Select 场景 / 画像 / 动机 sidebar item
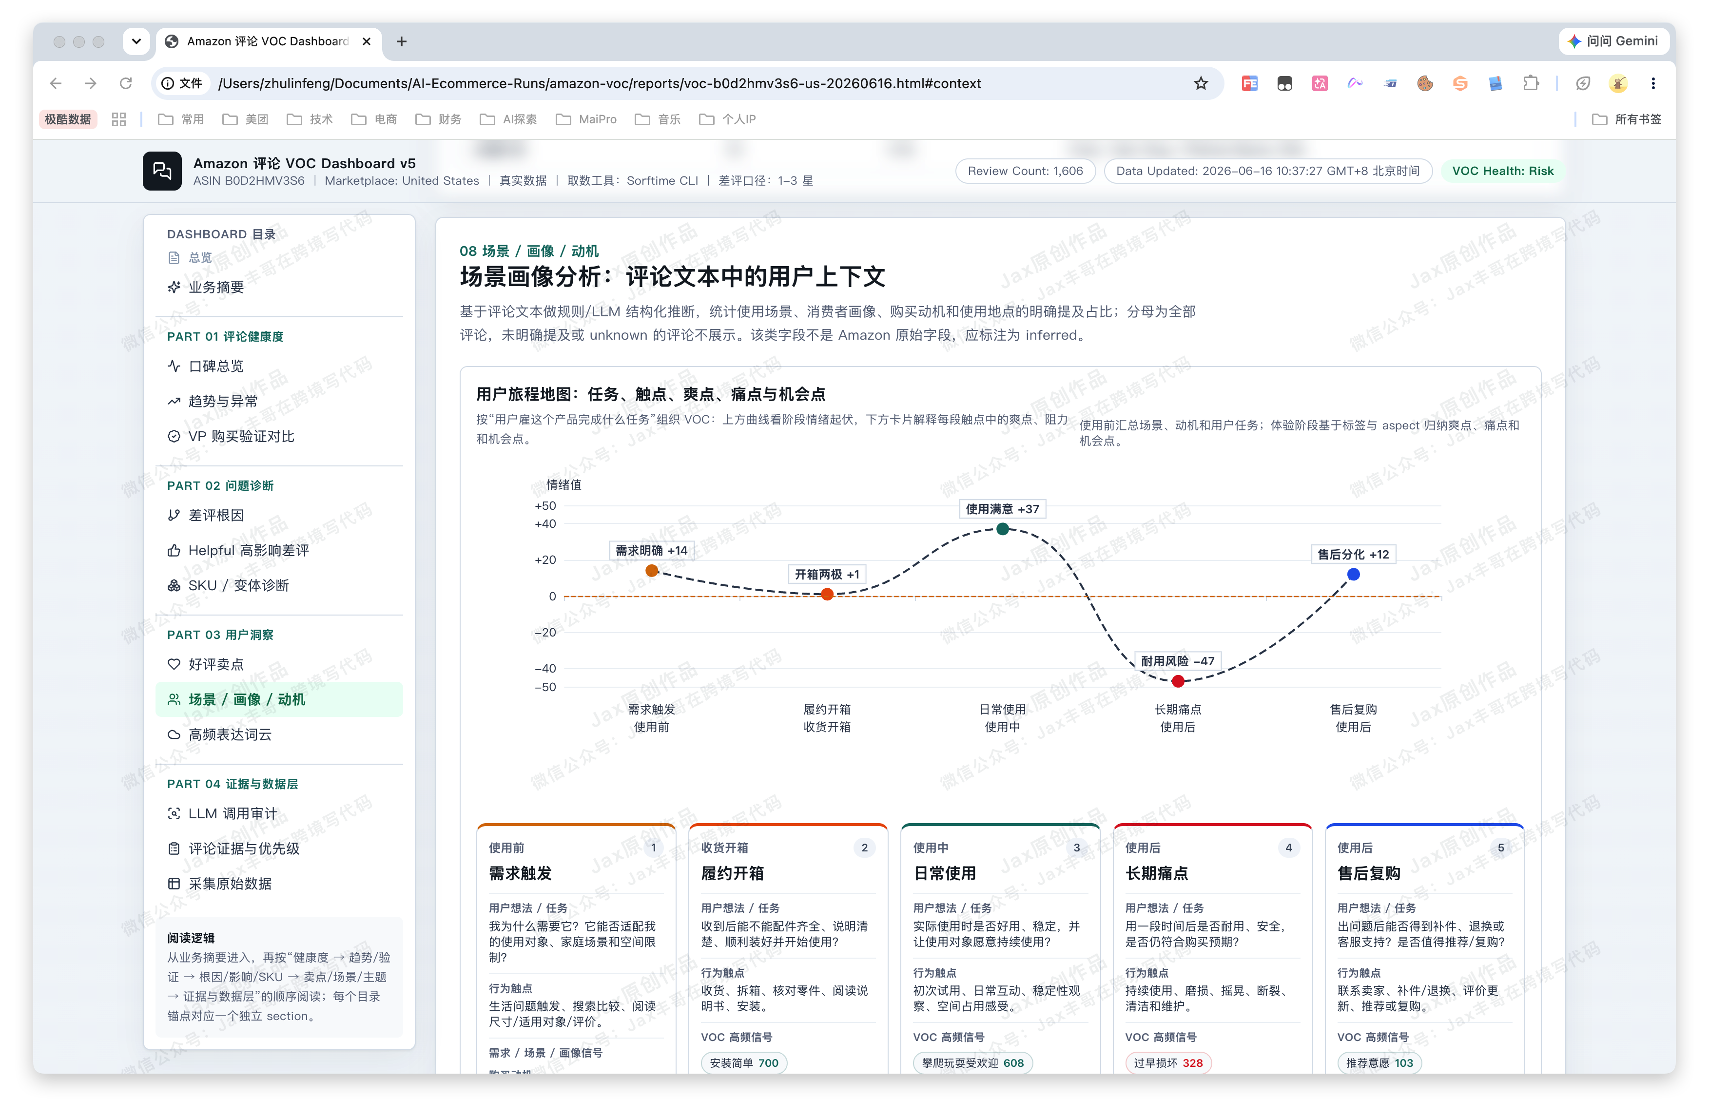The width and height of the screenshot is (1709, 1118). pos(279,700)
